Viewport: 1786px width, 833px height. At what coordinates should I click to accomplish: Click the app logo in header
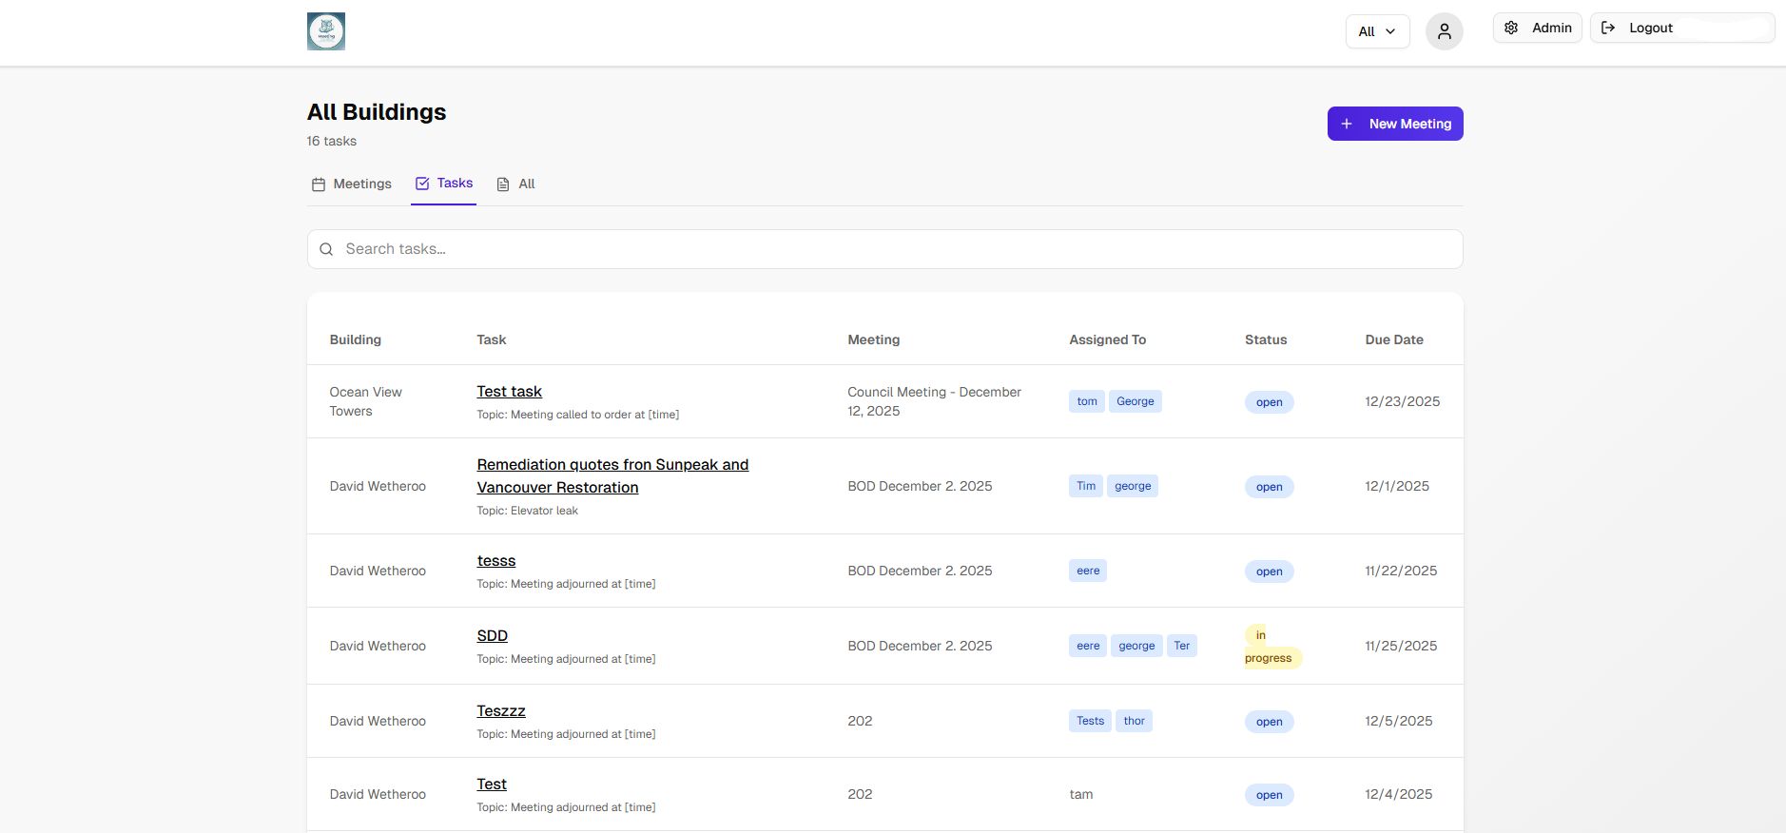pos(325,31)
